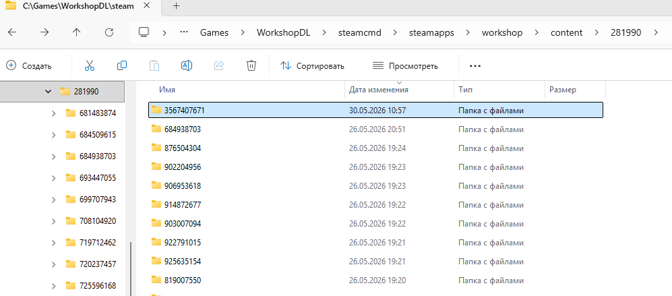Expand the 725596168 tree node
The height and width of the screenshot is (296, 672).
53,286
